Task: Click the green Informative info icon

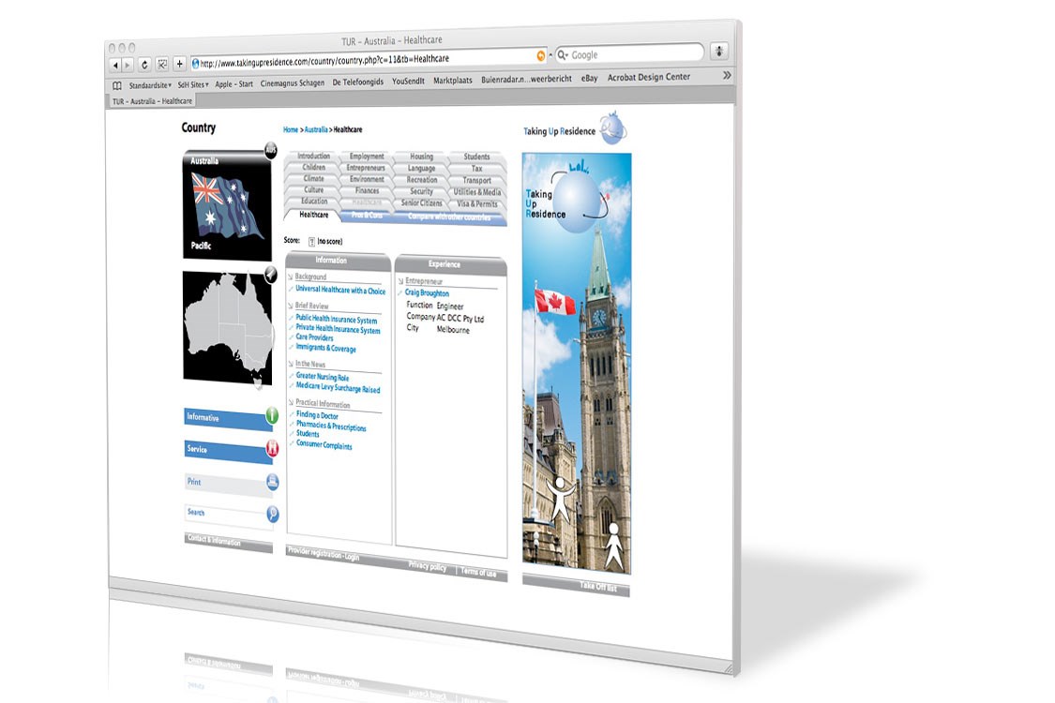Action: coord(272,415)
